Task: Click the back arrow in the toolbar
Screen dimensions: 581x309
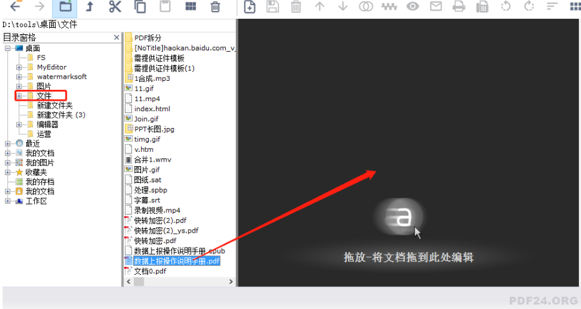Action: click(15, 6)
